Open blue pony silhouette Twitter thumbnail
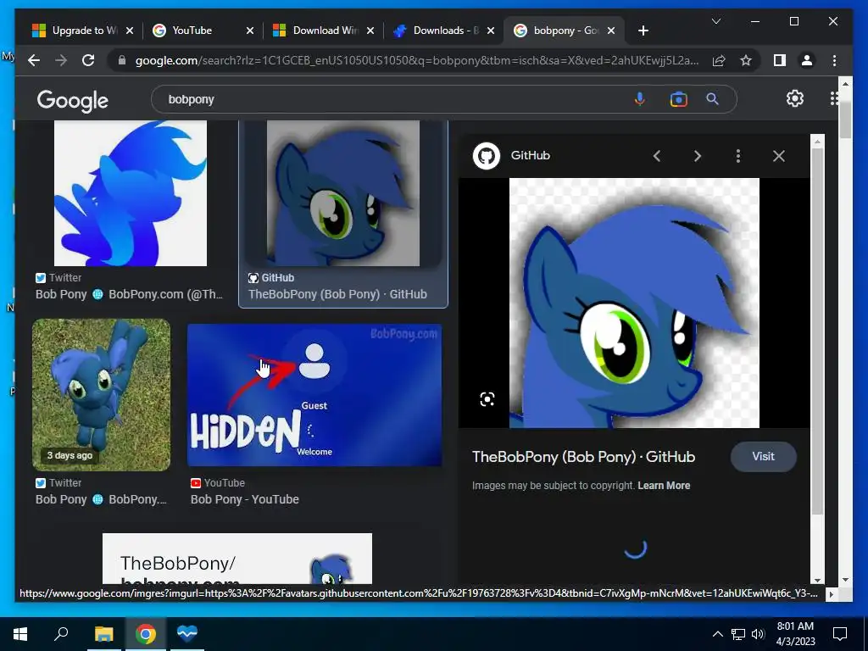The image size is (868, 651). tap(131, 193)
